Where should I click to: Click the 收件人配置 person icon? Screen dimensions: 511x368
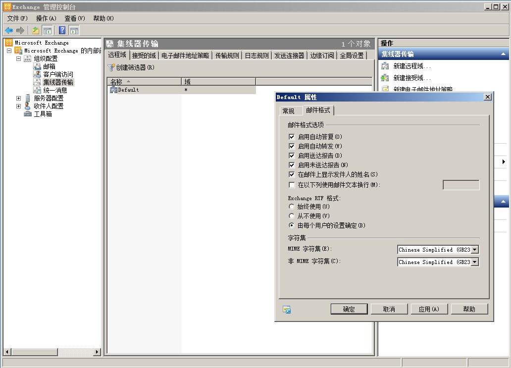click(28, 106)
